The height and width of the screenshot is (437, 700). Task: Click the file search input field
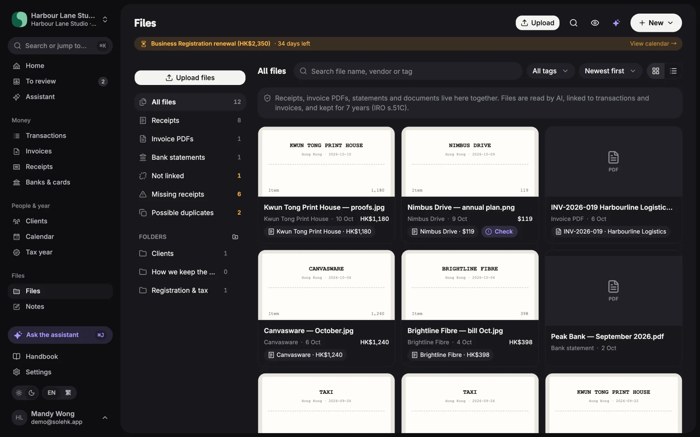pyautogui.click(x=408, y=71)
